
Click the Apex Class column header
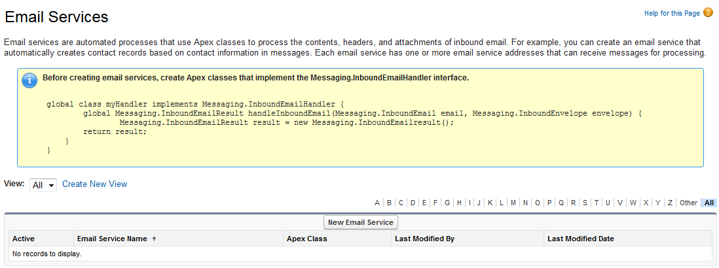[307, 239]
